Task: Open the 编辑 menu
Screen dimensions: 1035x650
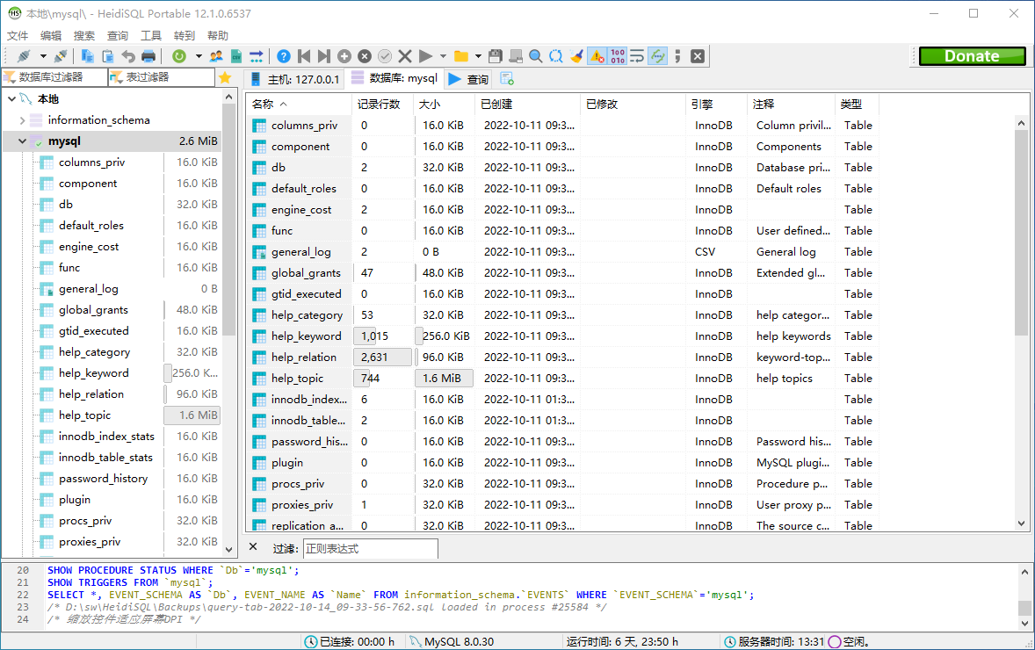Action: tap(51, 36)
